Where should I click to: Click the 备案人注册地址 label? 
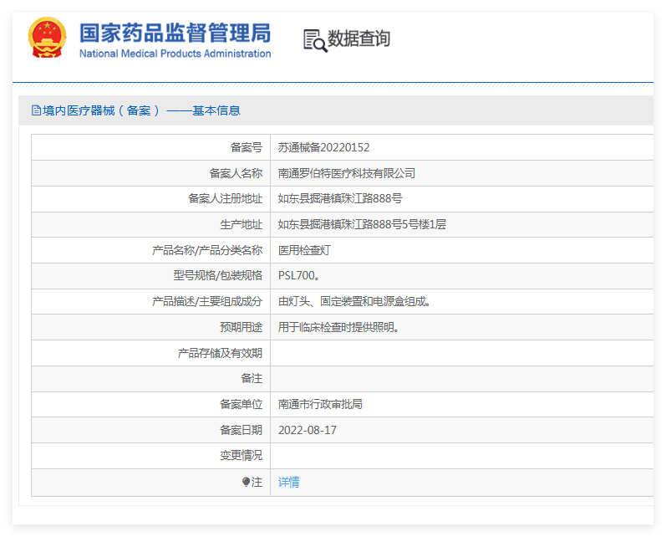tap(225, 198)
